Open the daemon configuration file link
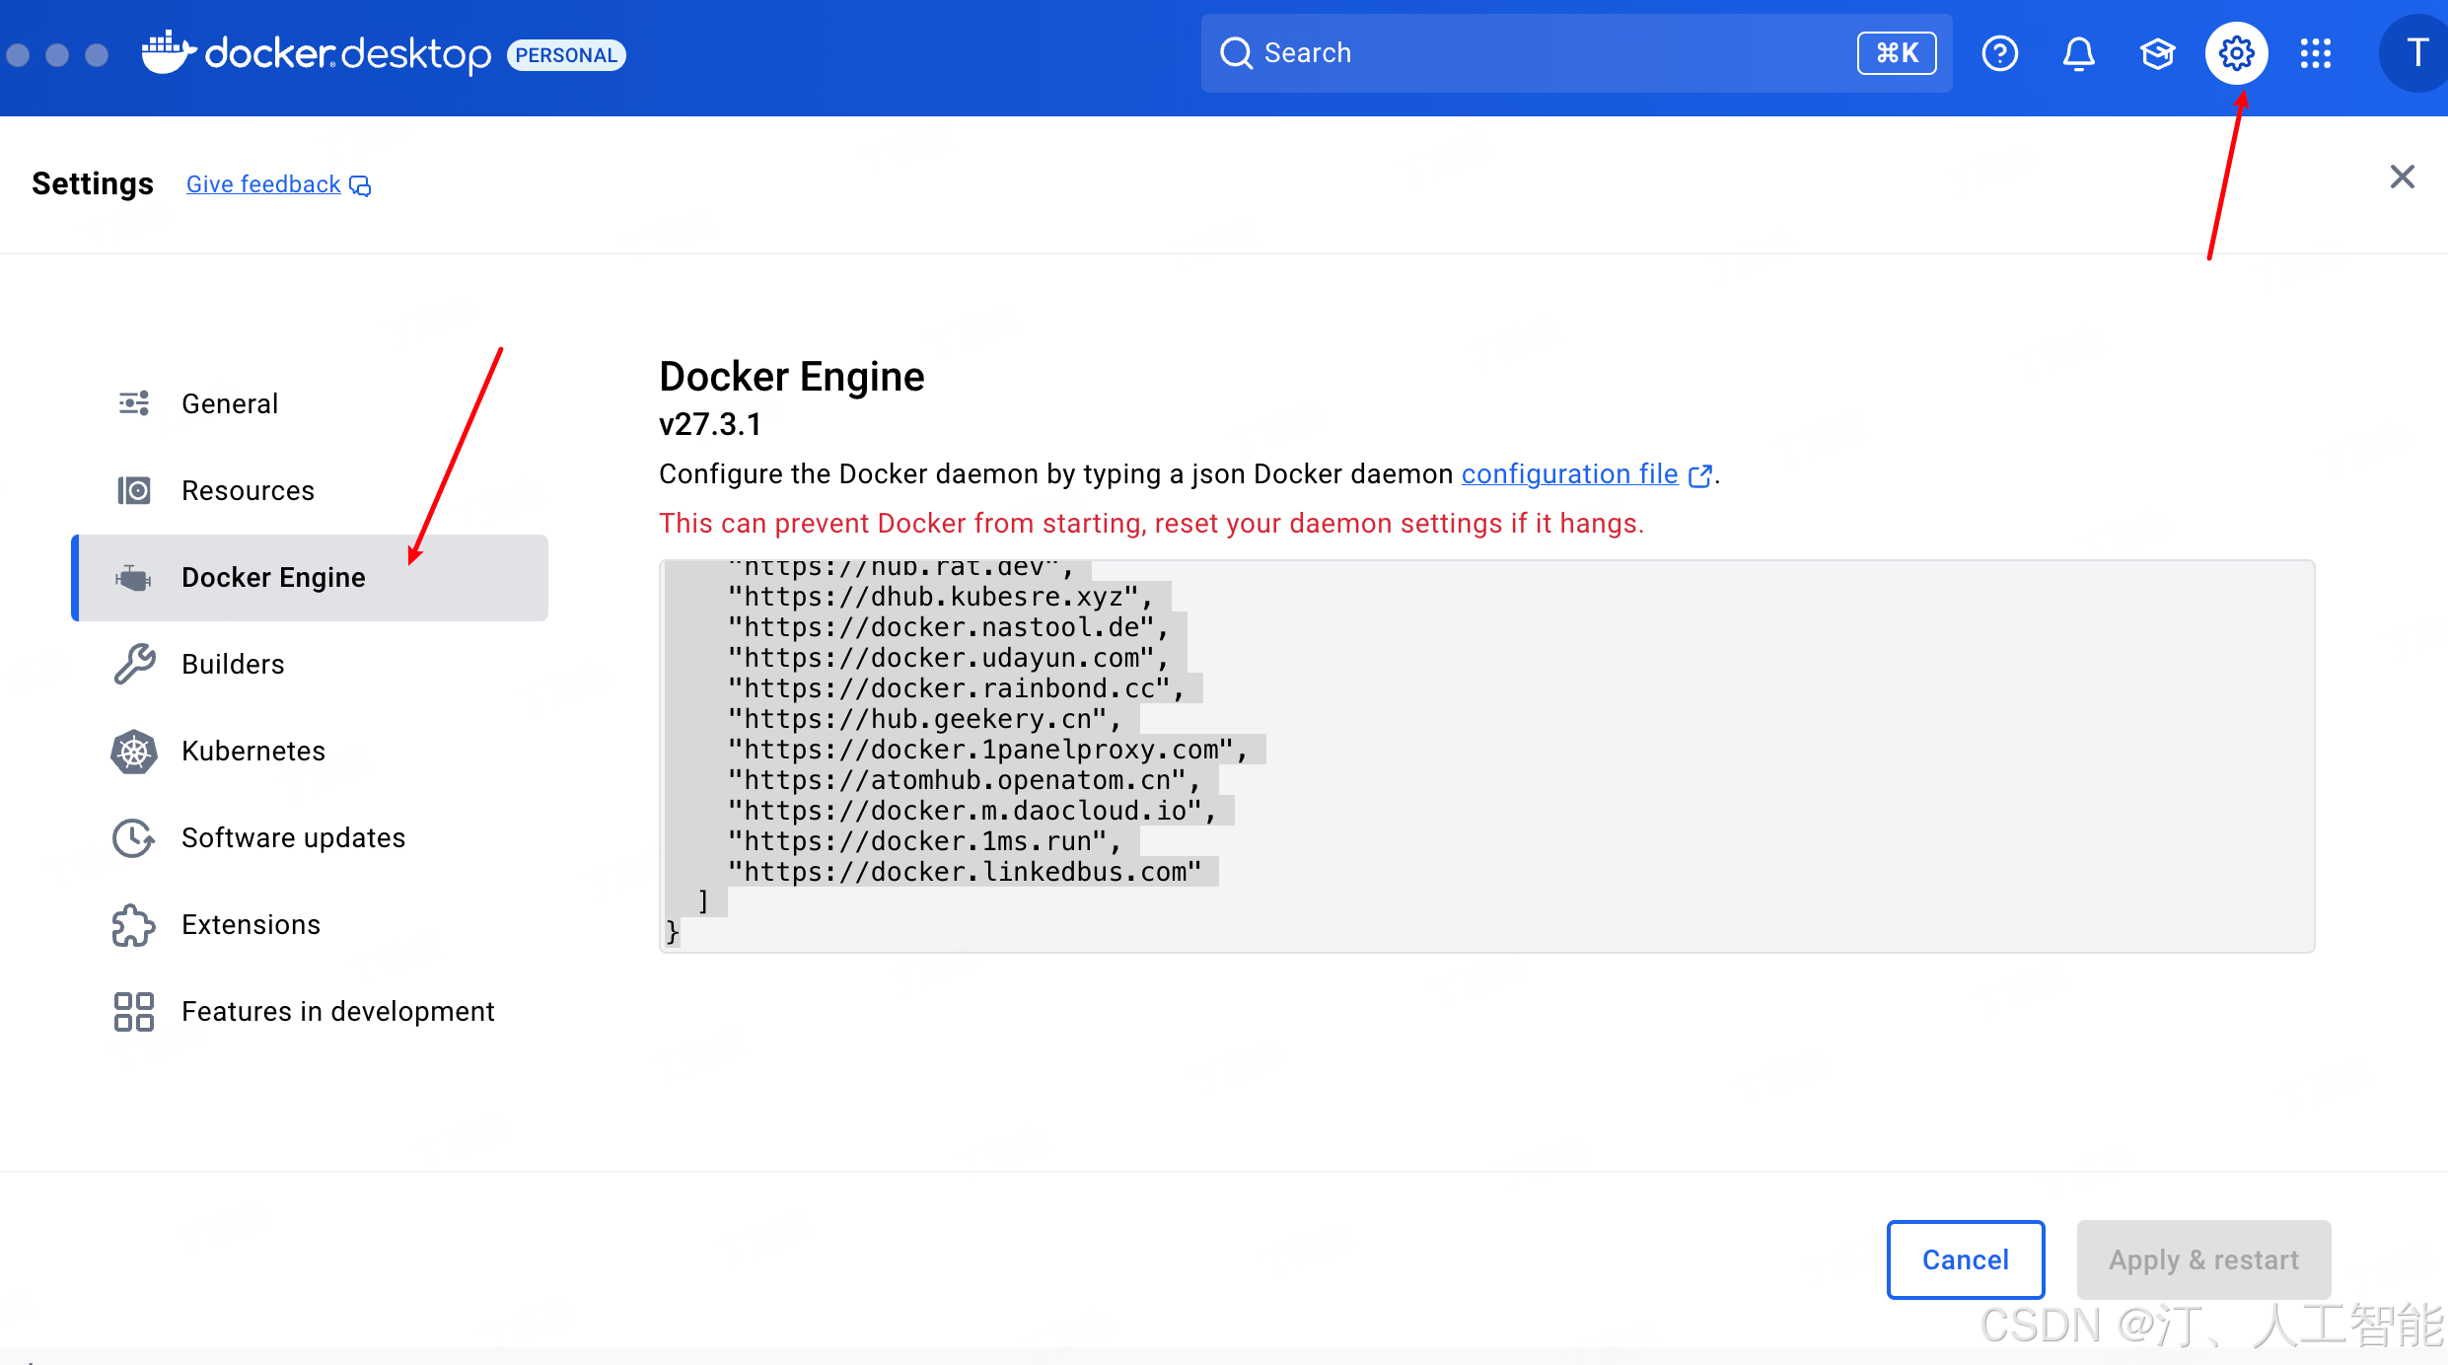This screenshot has width=2448, height=1365. click(x=1569, y=474)
